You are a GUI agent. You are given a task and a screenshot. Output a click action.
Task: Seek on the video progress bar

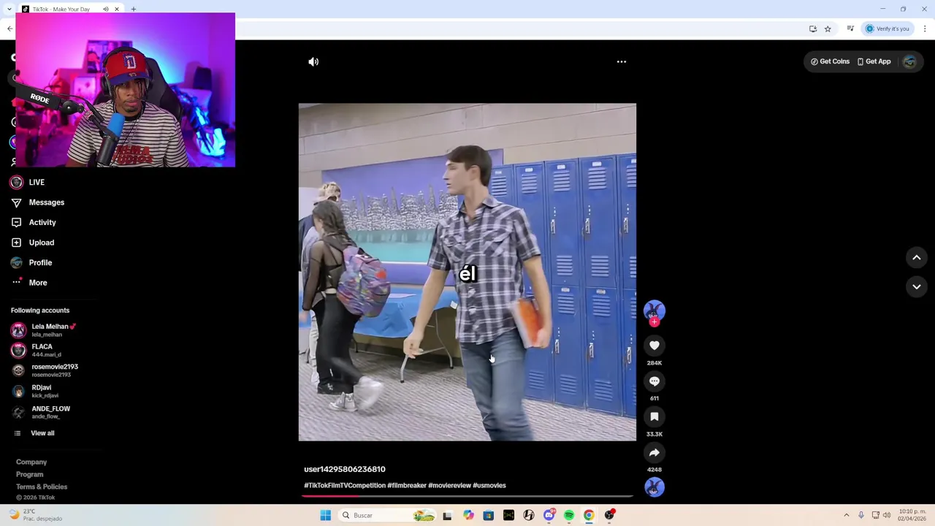tap(467, 496)
